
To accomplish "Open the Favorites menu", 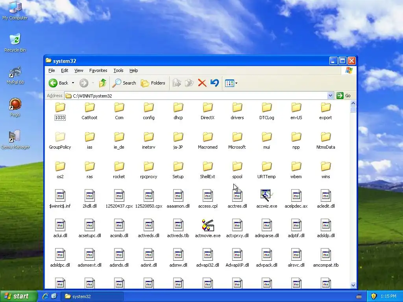I will coord(98,70).
